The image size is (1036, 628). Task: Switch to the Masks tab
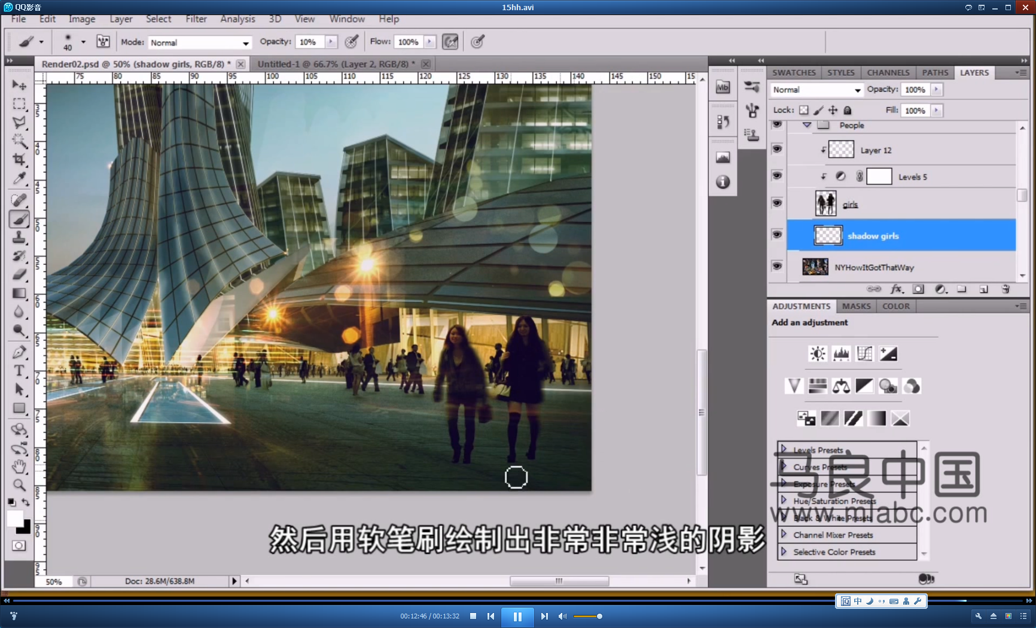856,306
